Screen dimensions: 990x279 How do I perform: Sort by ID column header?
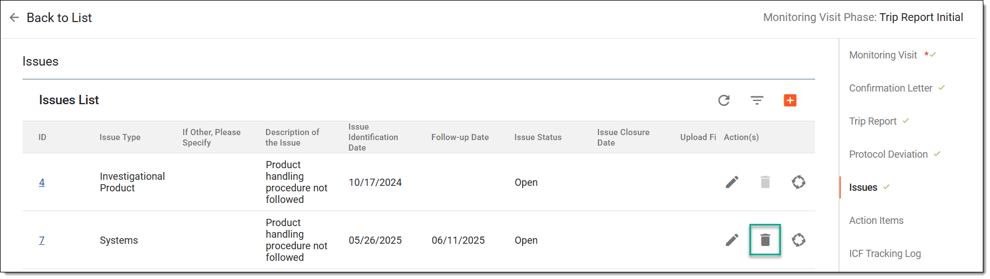43,137
